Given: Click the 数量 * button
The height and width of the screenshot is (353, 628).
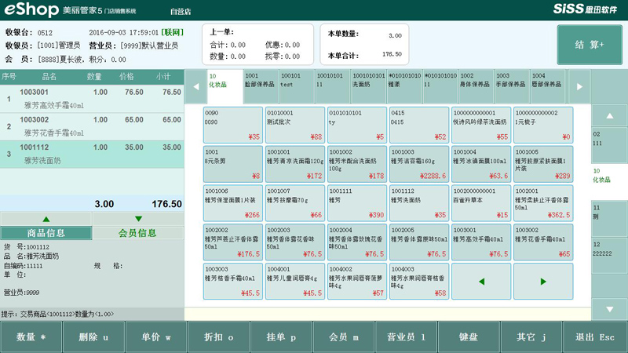Looking at the screenshot, I should [x=31, y=337].
